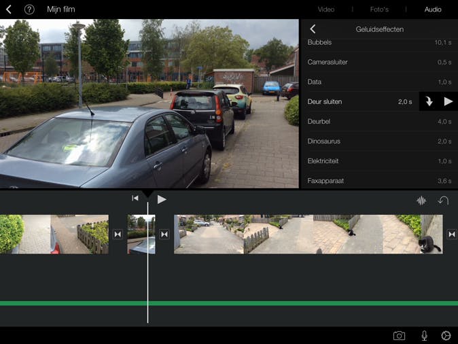Select the Audio tab
This screenshot has width=458, height=344.
433,10
